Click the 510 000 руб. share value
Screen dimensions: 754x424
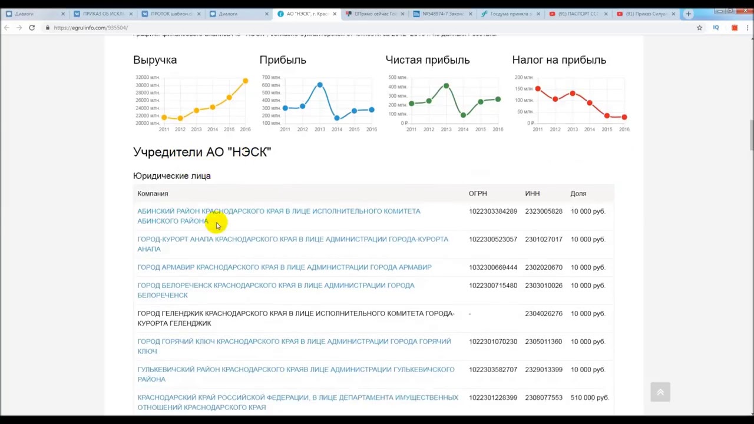click(x=590, y=398)
